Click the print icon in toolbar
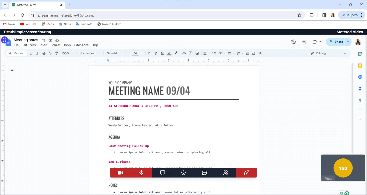Viewport: 367px width, 195px height. [43, 53]
